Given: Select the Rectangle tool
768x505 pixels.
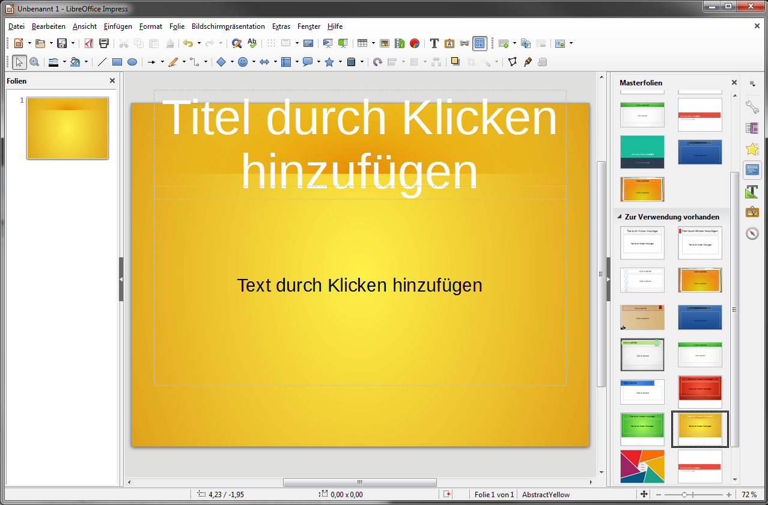Looking at the screenshot, I should tap(117, 62).
